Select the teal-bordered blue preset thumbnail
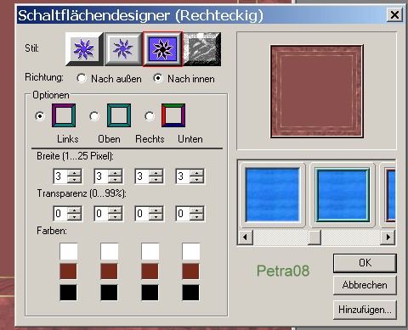Image resolution: width=408 pixels, height=330 pixels. tap(343, 195)
